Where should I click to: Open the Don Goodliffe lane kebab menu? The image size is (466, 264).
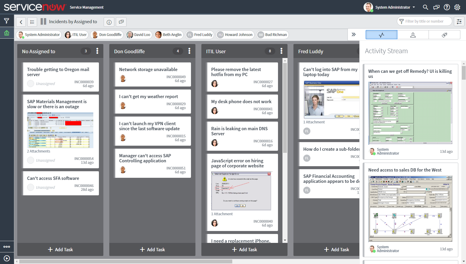pos(189,51)
